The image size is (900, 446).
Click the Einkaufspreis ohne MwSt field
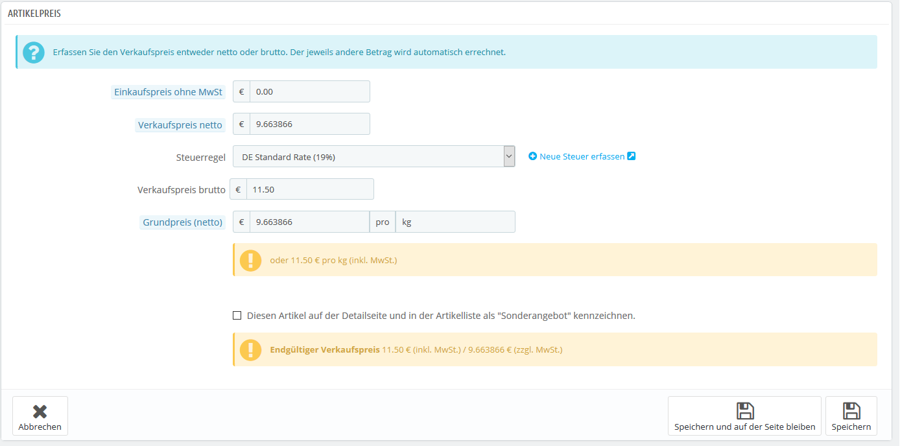(x=310, y=91)
